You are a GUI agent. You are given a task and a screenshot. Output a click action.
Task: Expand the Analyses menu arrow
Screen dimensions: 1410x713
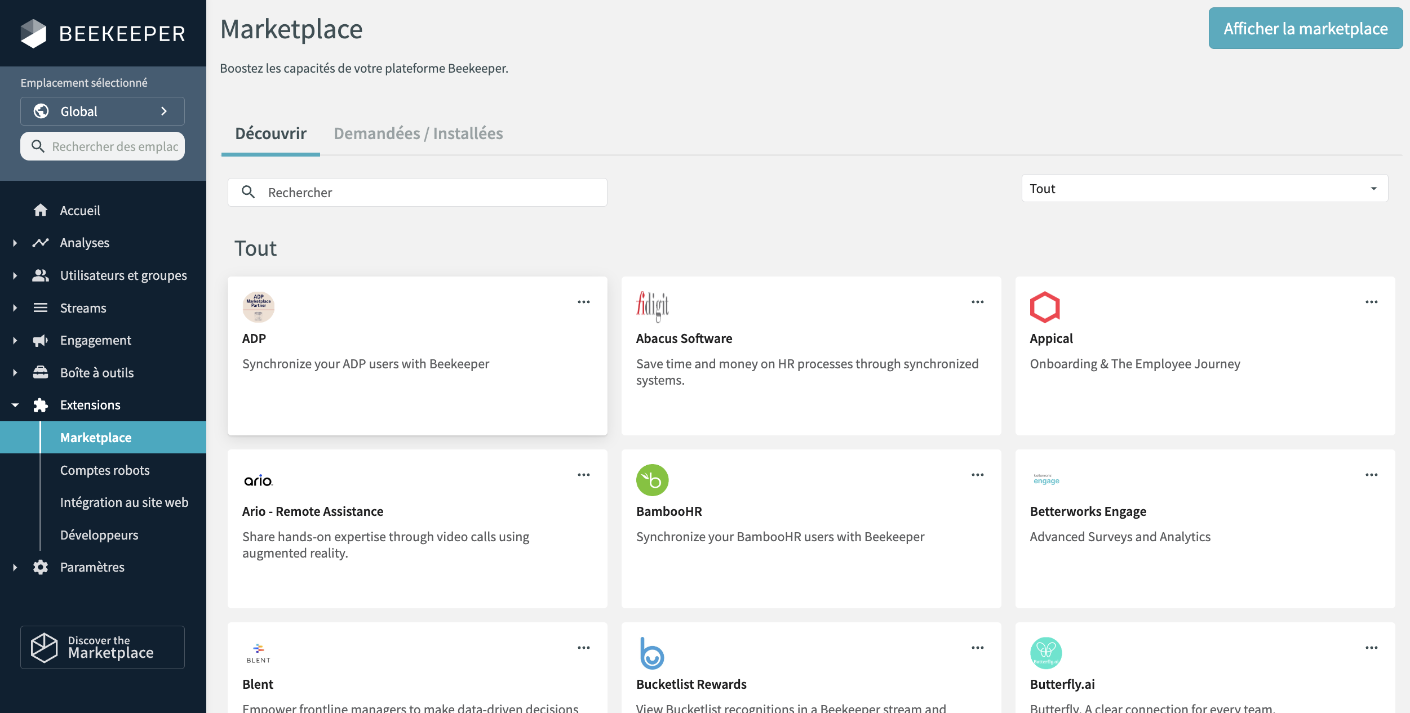pyautogui.click(x=15, y=243)
